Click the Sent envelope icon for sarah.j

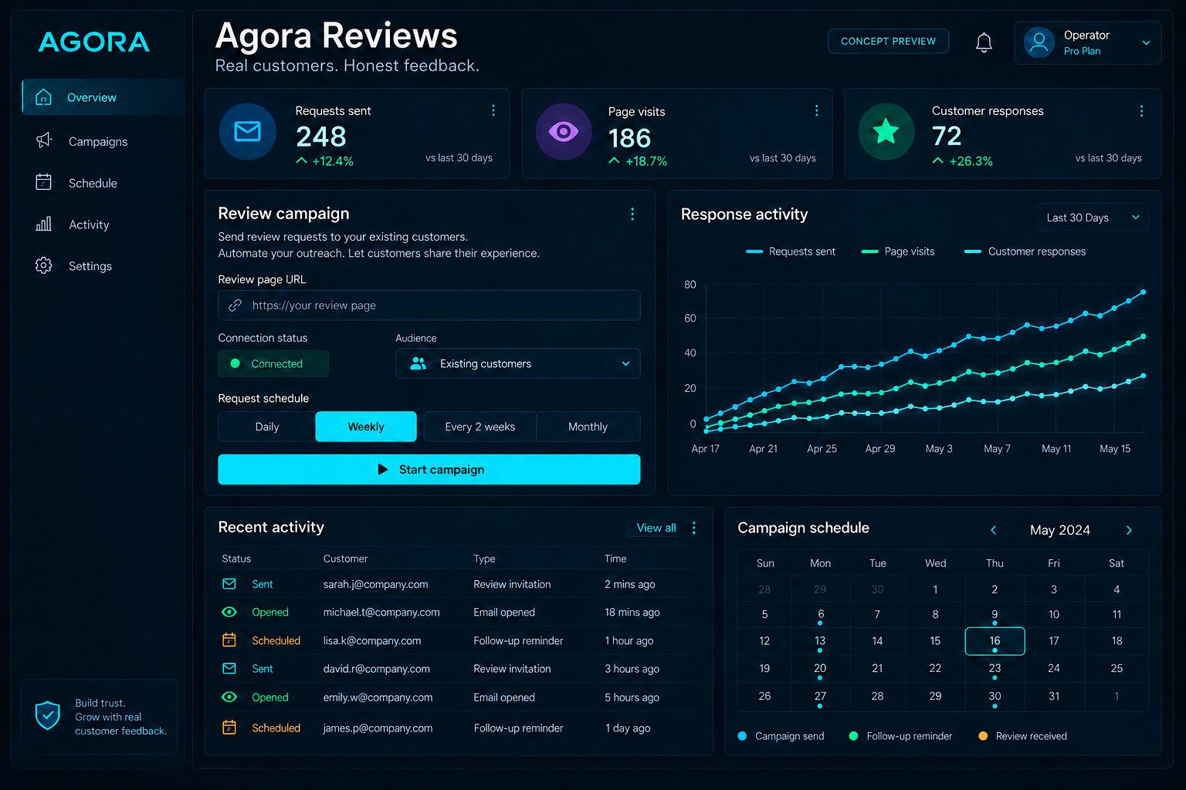point(229,584)
